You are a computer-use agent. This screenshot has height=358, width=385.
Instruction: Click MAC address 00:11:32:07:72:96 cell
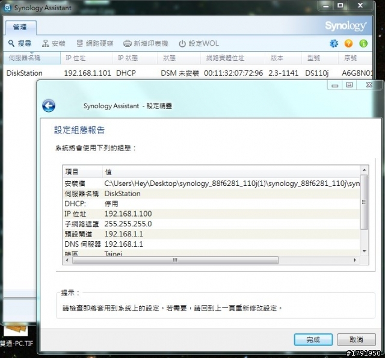233,73
